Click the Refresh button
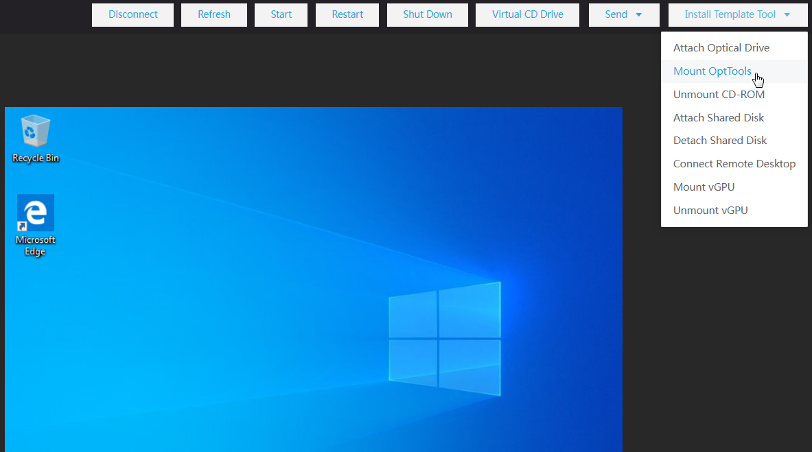Viewport: 812px width, 452px height. coord(214,14)
